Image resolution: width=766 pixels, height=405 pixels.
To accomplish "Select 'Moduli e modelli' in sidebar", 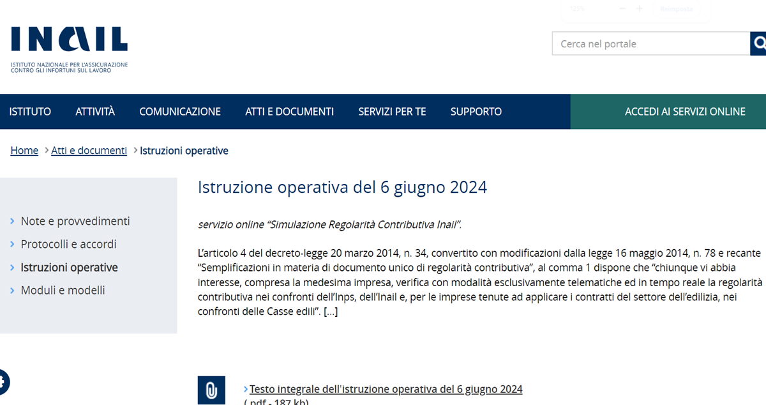I will [63, 290].
